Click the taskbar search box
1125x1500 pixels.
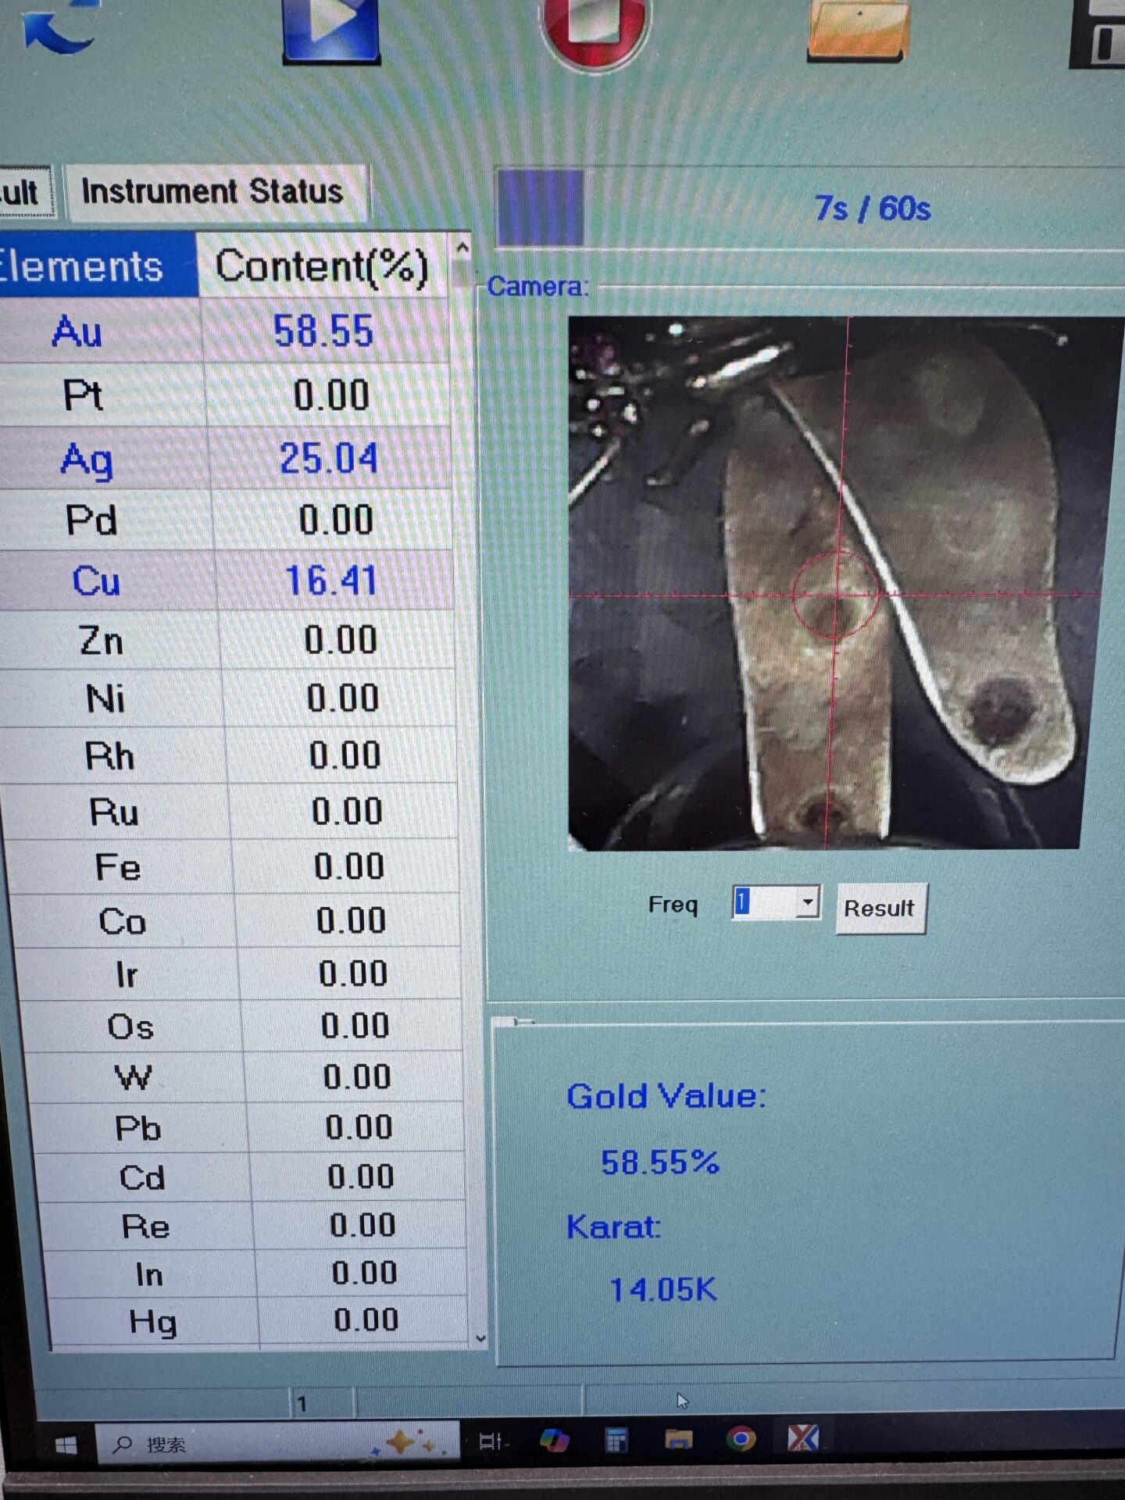(277, 1444)
